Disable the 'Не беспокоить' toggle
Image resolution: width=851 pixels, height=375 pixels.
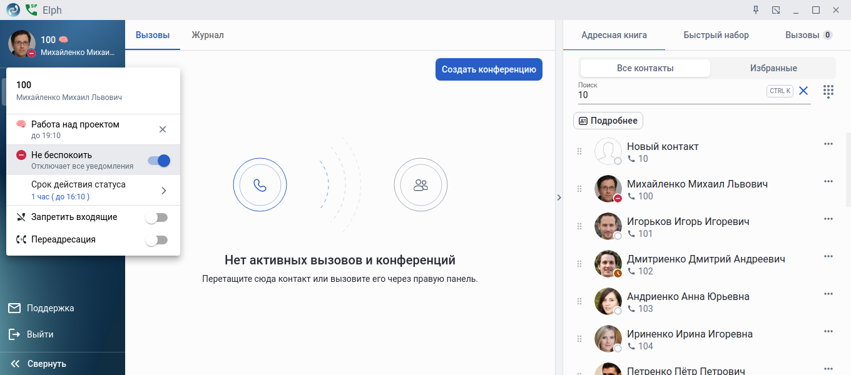[159, 161]
